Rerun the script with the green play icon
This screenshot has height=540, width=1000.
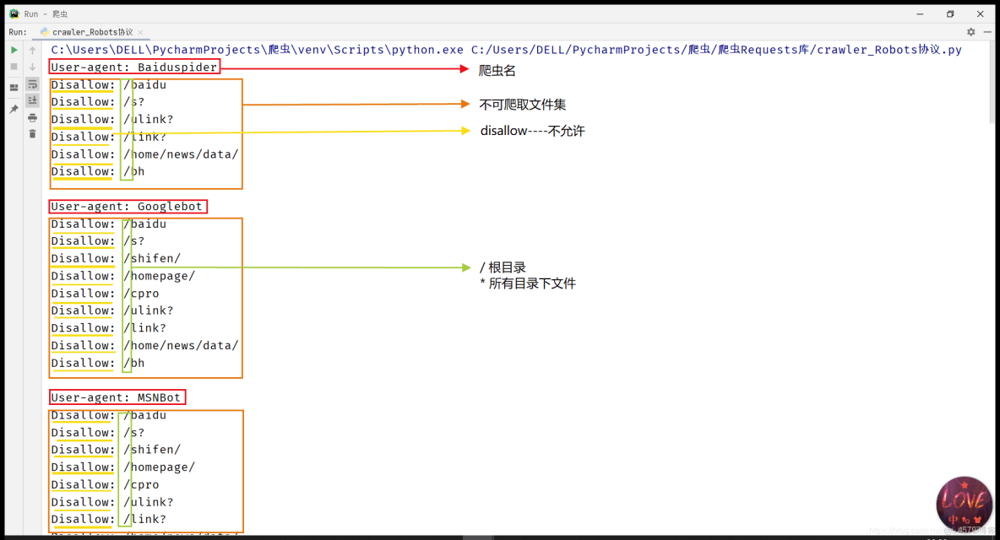point(14,50)
